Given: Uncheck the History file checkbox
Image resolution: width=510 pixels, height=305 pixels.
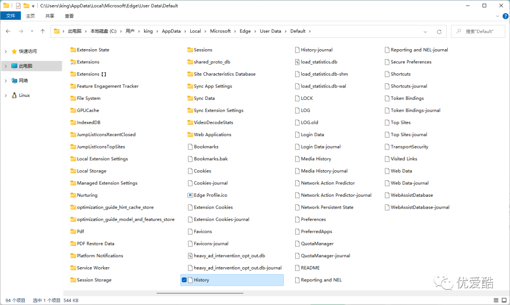Looking at the screenshot, I should click(x=184, y=280).
